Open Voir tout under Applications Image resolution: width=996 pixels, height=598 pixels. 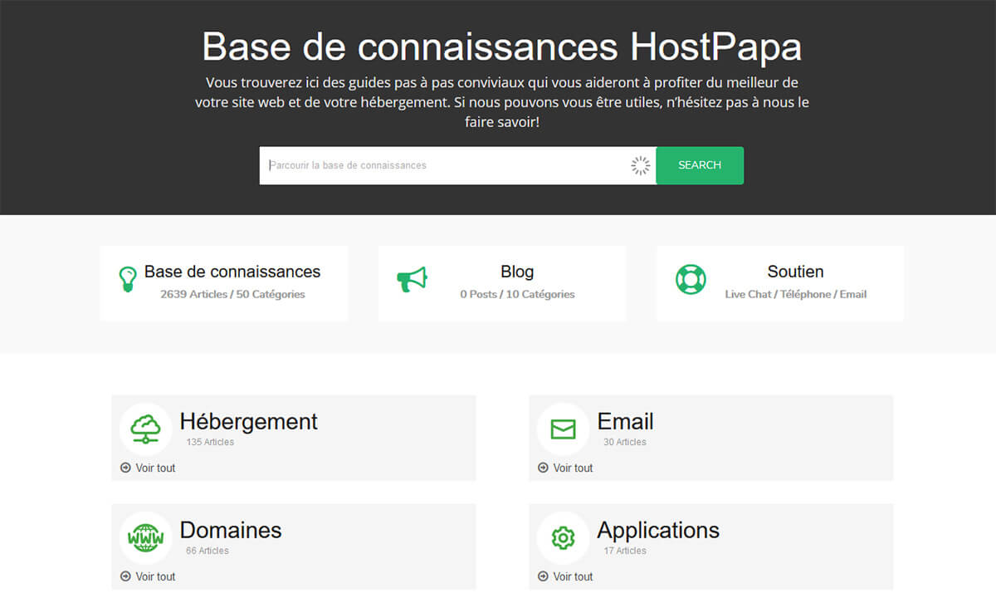point(572,576)
